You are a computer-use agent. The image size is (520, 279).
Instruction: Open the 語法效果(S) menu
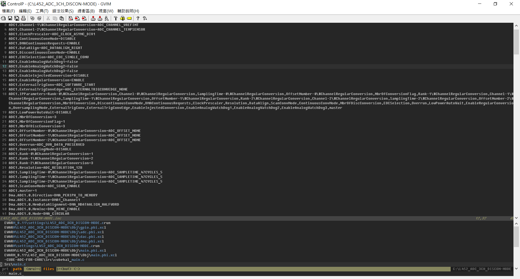tap(63, 11)
